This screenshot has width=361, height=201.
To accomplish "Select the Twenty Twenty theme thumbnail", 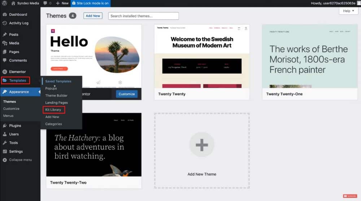I will pyautogui.click(x=202, y=56).
